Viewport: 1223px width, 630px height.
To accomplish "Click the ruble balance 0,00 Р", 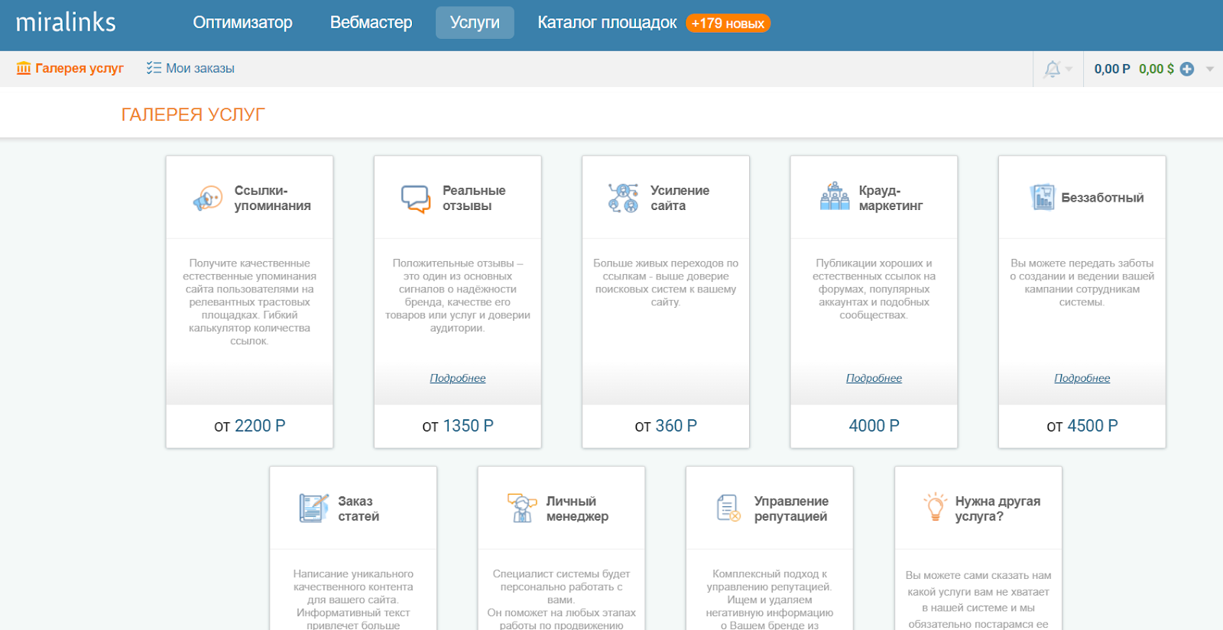I will tap(1112, 69).
